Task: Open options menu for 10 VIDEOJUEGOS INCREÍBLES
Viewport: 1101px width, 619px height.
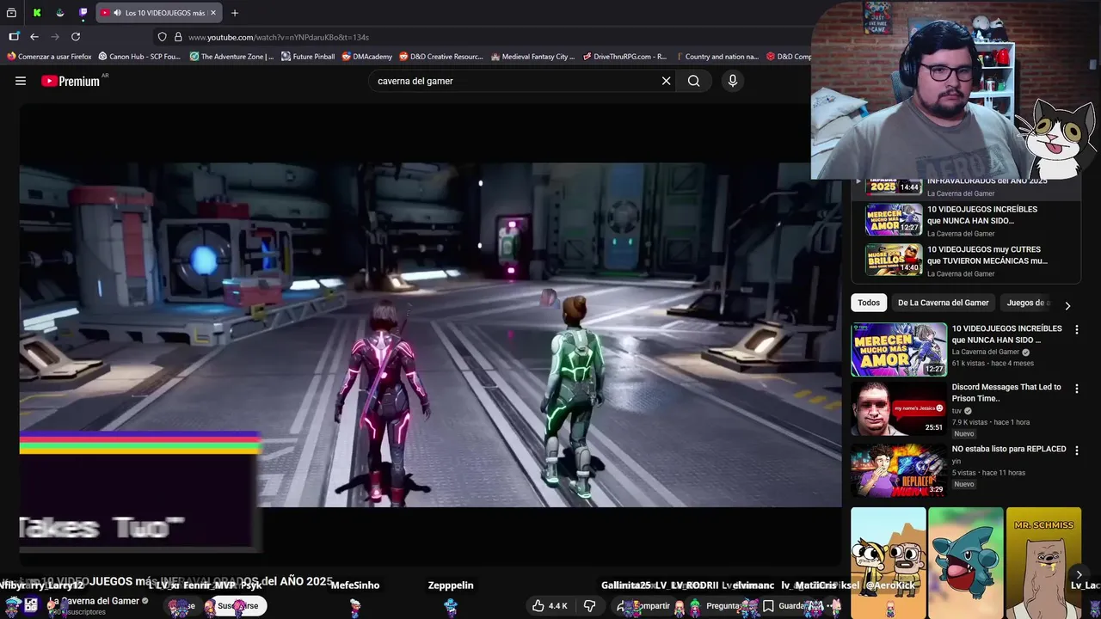Action: 1076,329
